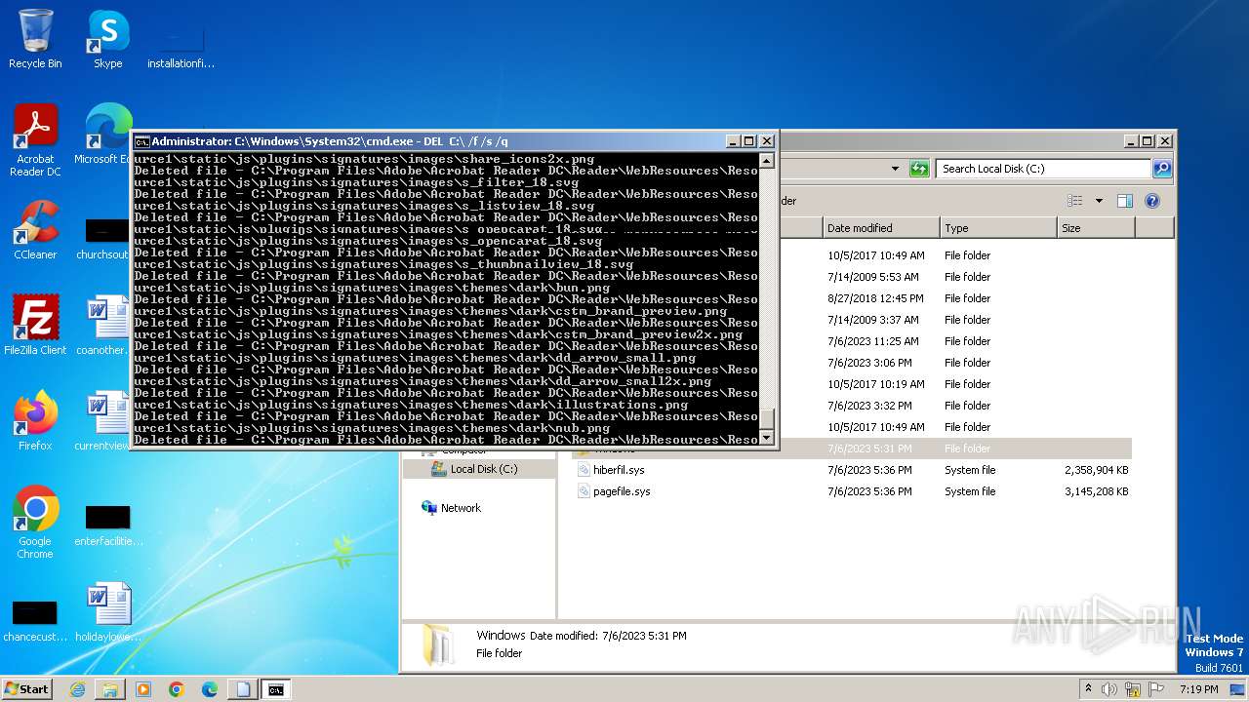Image resolution: width=1249 pixels, height=702 pixels.
Task: Open the Google Chrome desktop shortcut
Action: click(x=35, y=522)
